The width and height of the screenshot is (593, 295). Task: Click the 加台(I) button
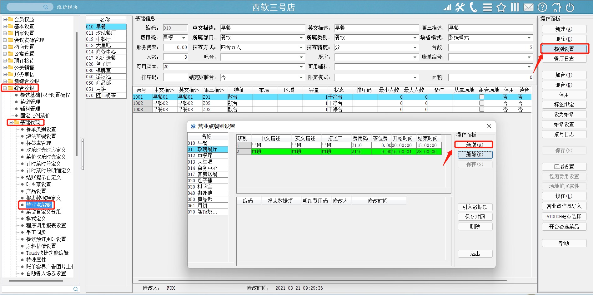564,75
